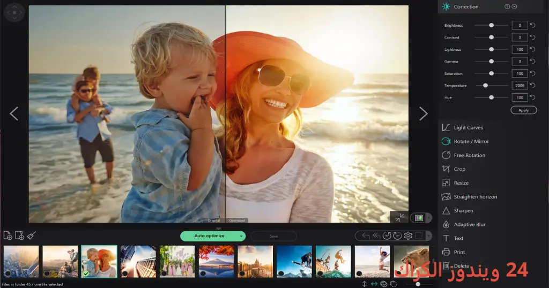This screenshot has width=549, height=288.
Task: Apply the correction settings
Action: 523,110
